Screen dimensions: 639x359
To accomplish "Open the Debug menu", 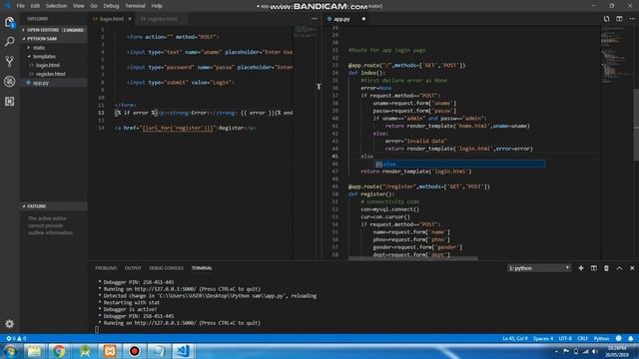I will (x=111, y=6).
